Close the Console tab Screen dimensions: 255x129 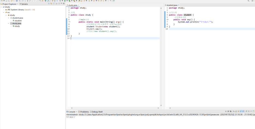coord(77,112)
